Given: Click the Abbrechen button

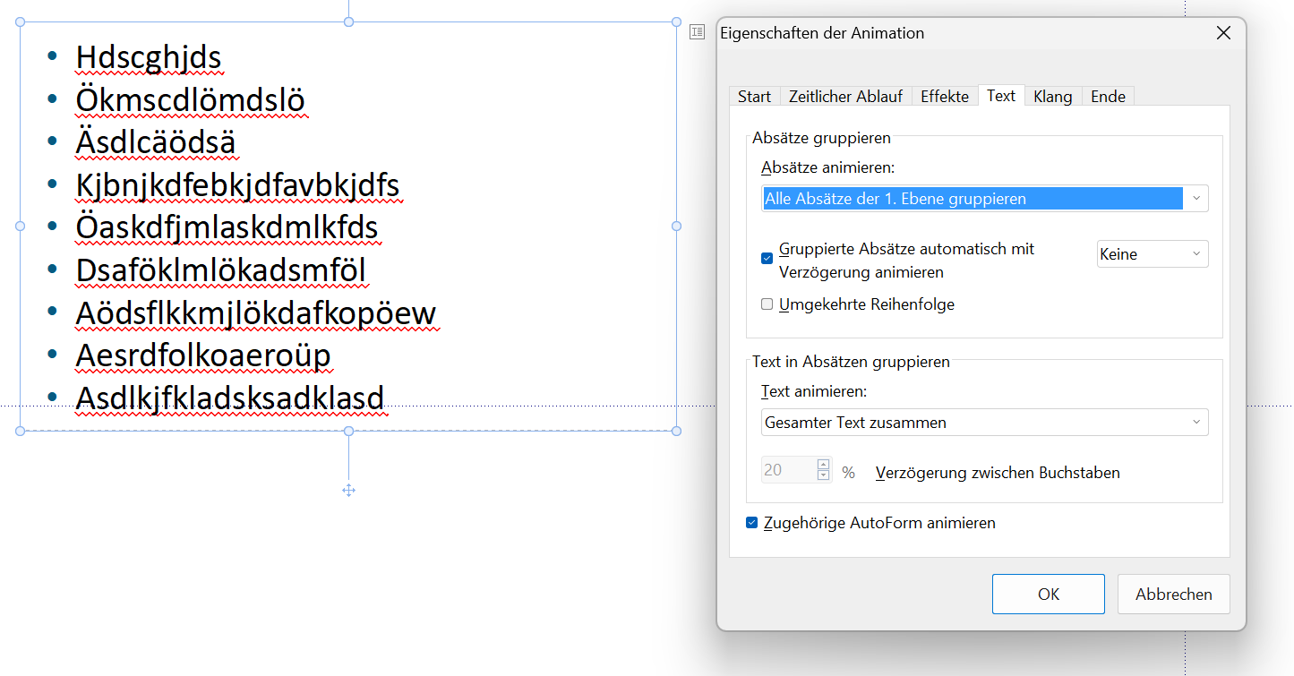Looking at the screenshot, I should tap(1173, 595).
